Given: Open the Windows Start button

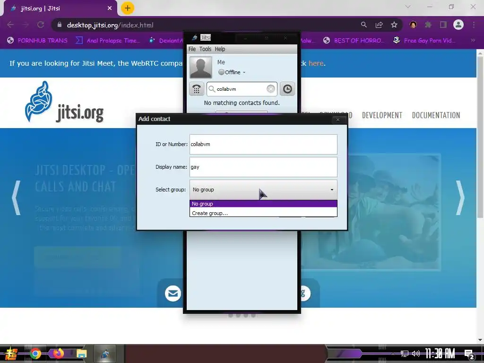Looking at the screenshot, I should 11,354.
